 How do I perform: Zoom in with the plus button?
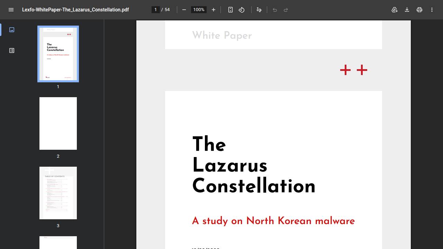point(214,10)
